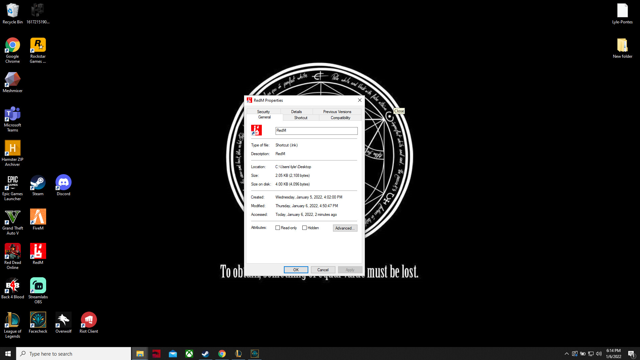
Task: Select the Facecheck desktop shortcut
Action: (x=38, y=323)
